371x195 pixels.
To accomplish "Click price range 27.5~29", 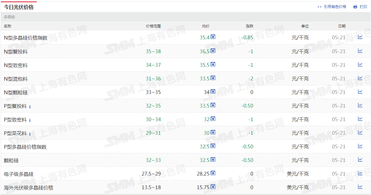I will click(151, 174).
